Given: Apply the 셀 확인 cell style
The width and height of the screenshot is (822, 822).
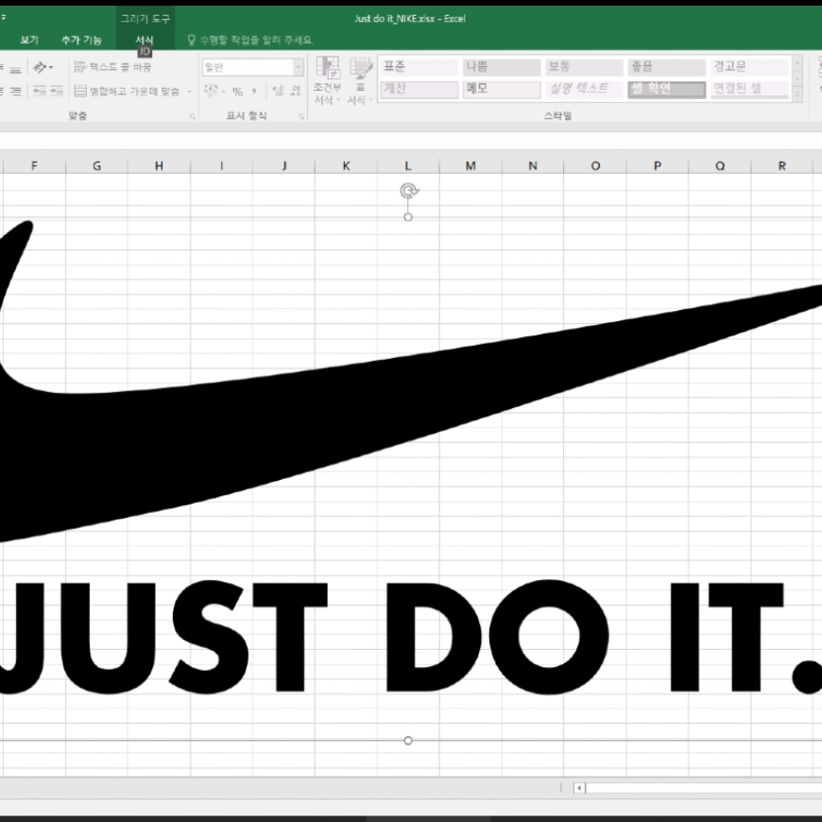Looking at the screenshot, I should [x=666, y=89].
